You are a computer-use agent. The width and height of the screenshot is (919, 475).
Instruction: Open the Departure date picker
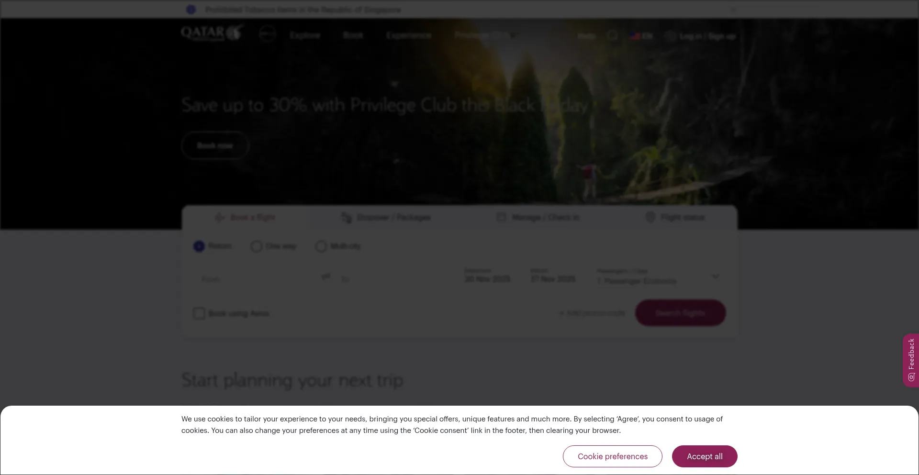coord(487,276)
